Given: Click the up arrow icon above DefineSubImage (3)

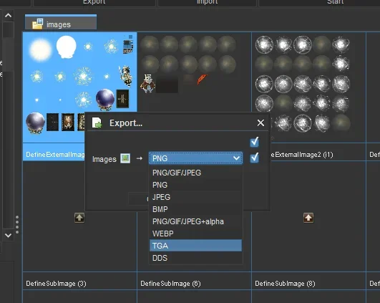Looking at the screenshot, I should [x=79, y=218].
